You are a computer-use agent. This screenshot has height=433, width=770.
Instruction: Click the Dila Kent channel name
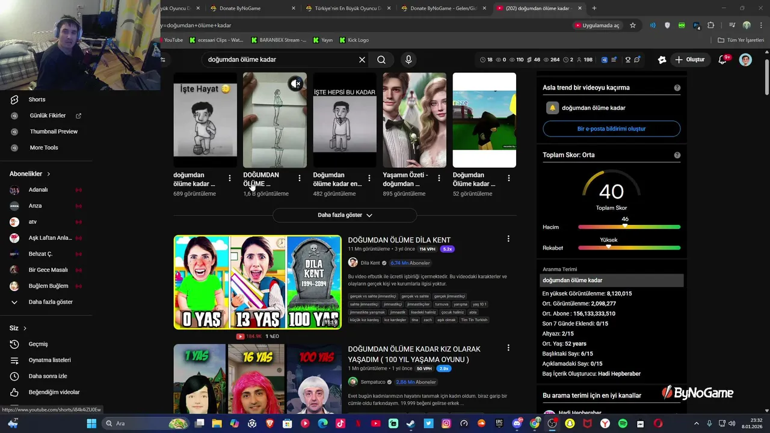click(x=370, y=263)
